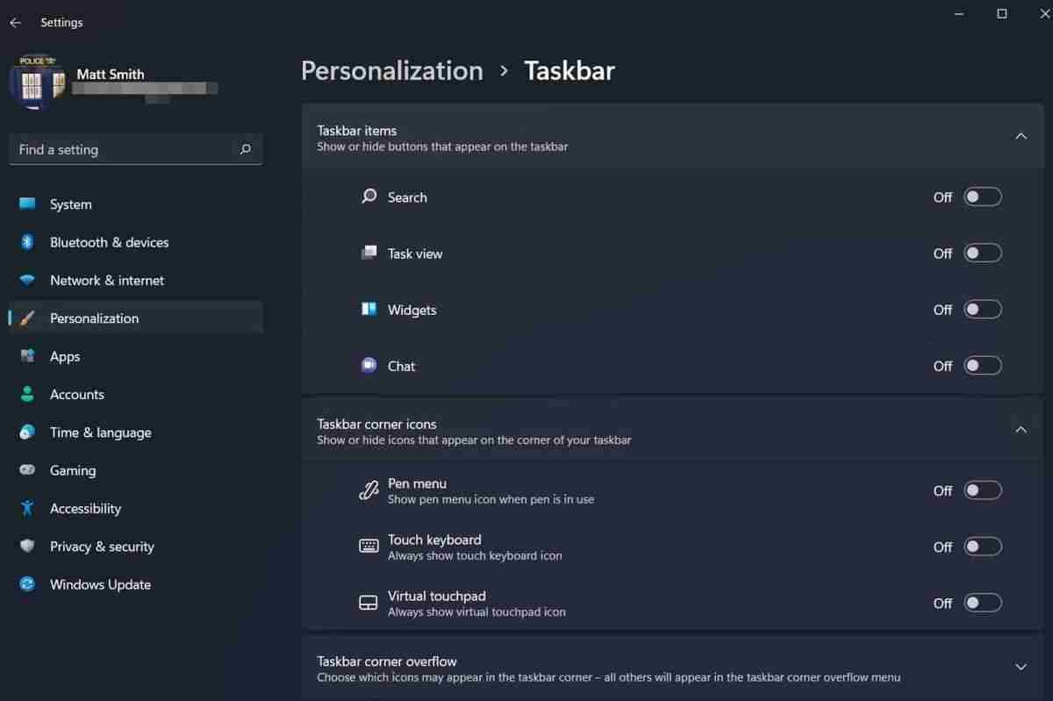Image resolution: width=1053 pixels, height=701 pixels.
Task: Go to Time & language settings
Action: point(100,433)
